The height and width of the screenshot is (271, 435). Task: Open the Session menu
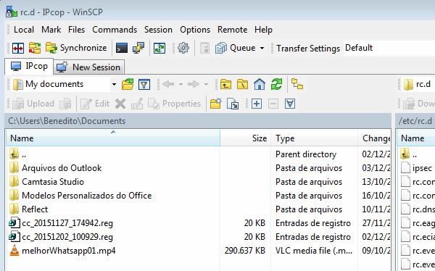[158, 30]
